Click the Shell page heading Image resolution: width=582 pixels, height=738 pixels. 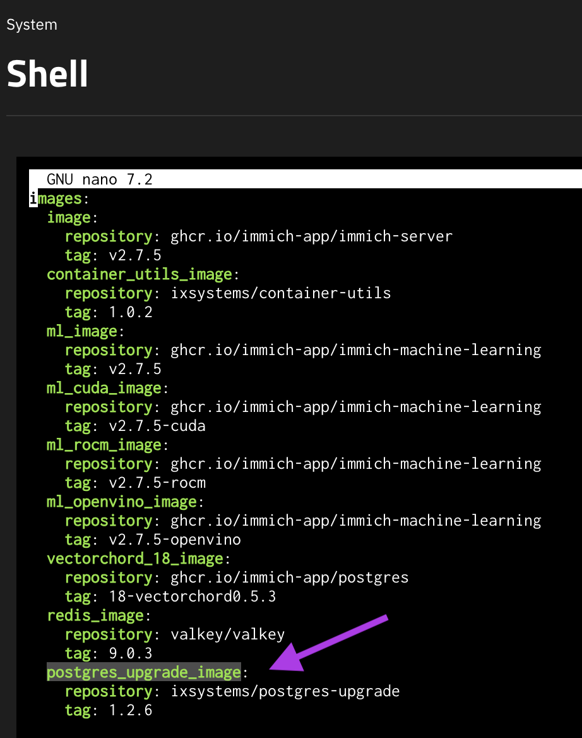[x=47, y=74]
